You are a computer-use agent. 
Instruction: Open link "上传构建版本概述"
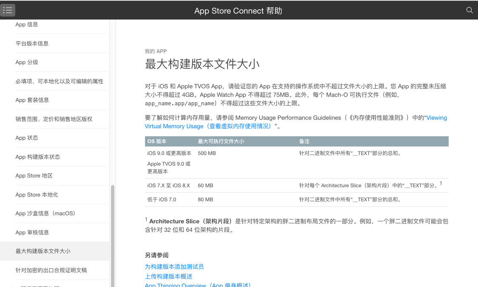pyautogui.click(x=168, y=276)
